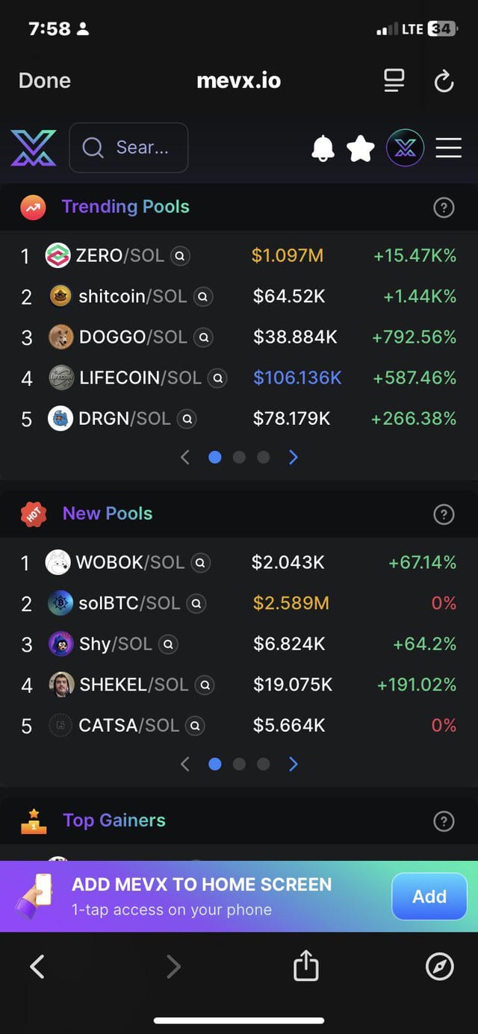
Task: Go to next Trending Pools page
Action: tap(294, 457)
